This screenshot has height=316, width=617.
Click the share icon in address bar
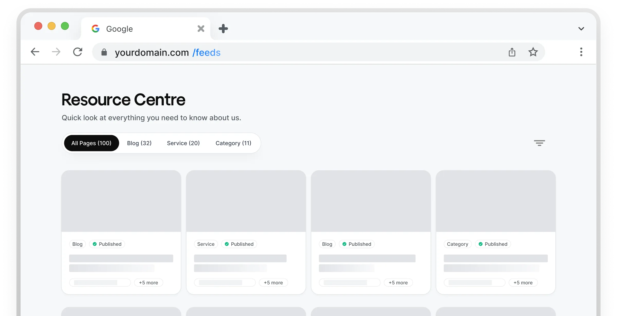click(512, 52)
